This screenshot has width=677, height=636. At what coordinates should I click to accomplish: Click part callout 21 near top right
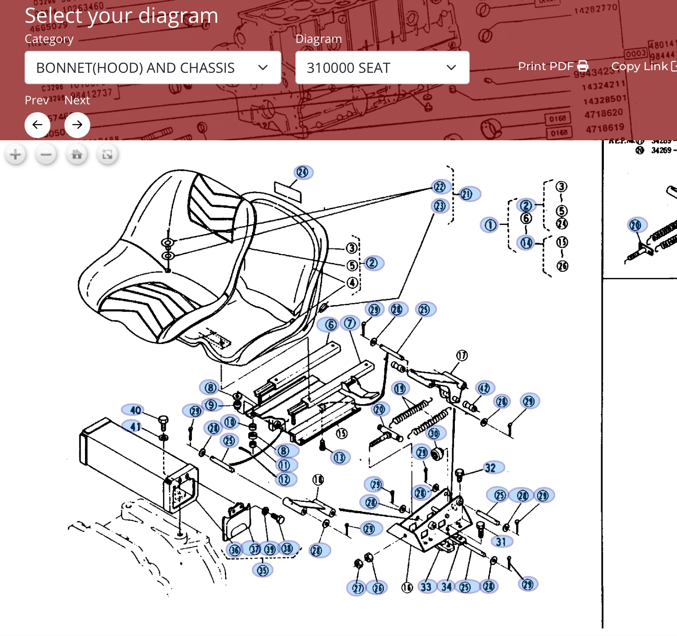pyautogui.click(x=467, y=194)
